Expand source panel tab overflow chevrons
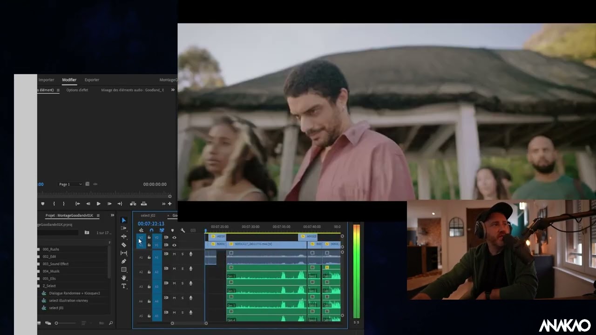The width and height of the screenshot is (596, 335). click(x=173, y=90)
